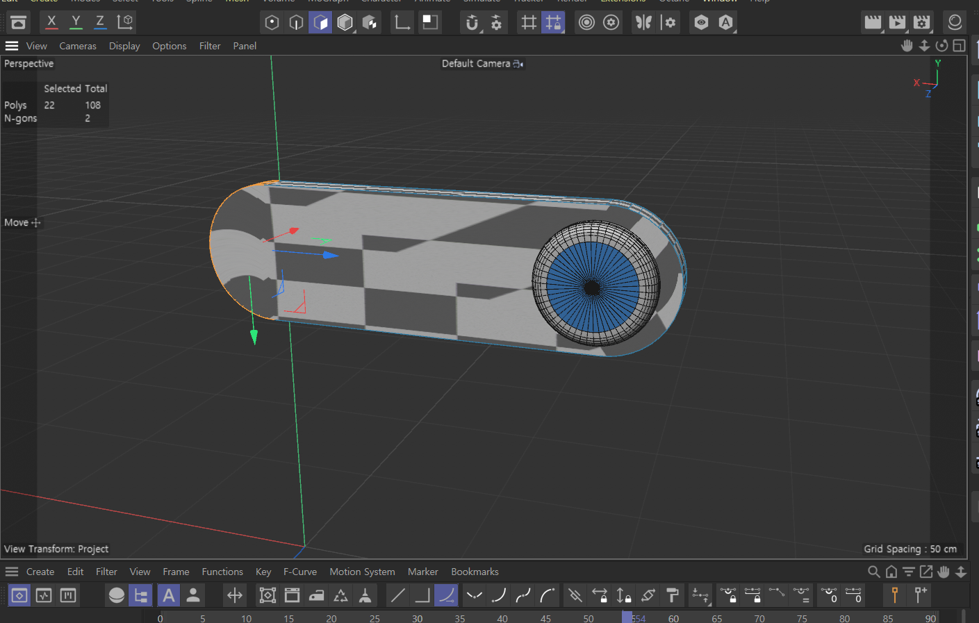Toggle timeline hierarchy tree icon
Viewport: 979px width, 623px height.
[140, 595]
